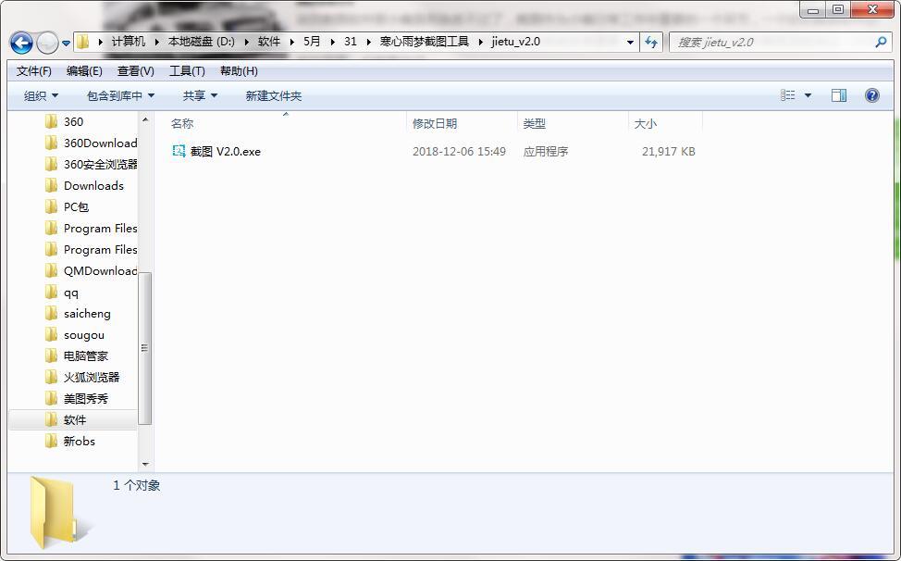Sort by 修改日期 column header

435,123
